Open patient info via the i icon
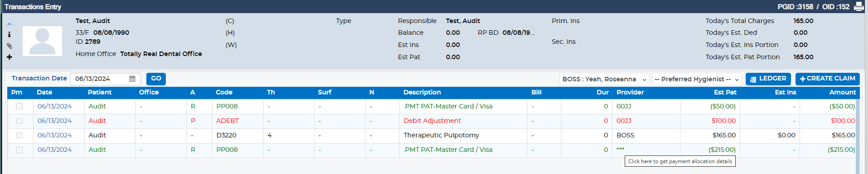Image resolution: width=868 pixels, height=174 pixels. [9, 34]
